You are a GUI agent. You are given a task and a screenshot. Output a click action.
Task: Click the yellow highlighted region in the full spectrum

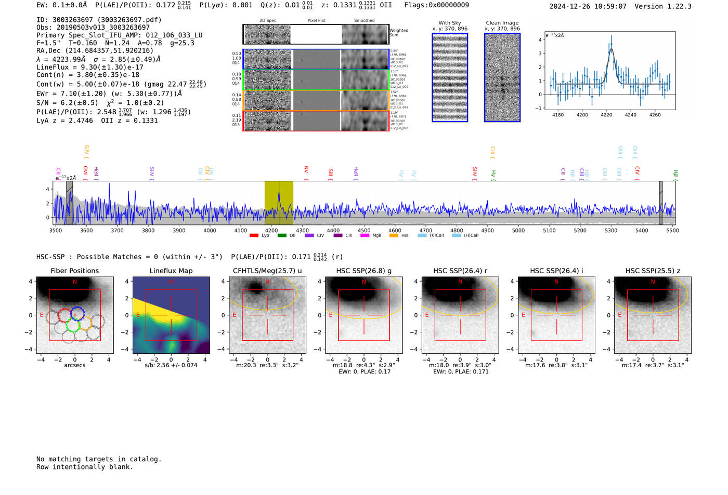pyautogui.click(x=279, y=203)
